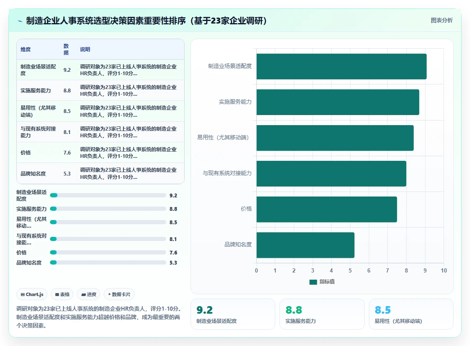Click the 制造业场景适配度 table row name
The image size is (470, 346).
(38, 70)
